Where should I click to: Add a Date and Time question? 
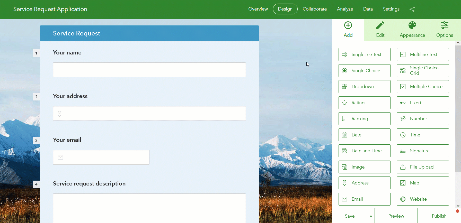tap(365, 151)
